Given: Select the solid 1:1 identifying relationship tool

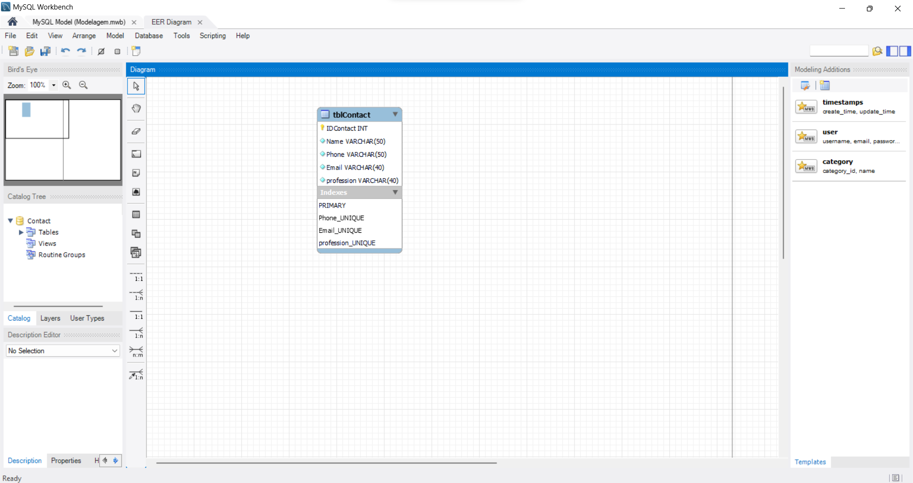Looking at the screenshot, I should (136, 315).
